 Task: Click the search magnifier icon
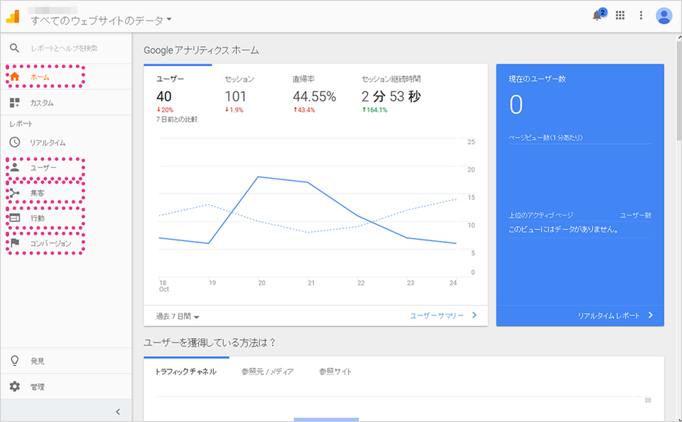point(15,48)
